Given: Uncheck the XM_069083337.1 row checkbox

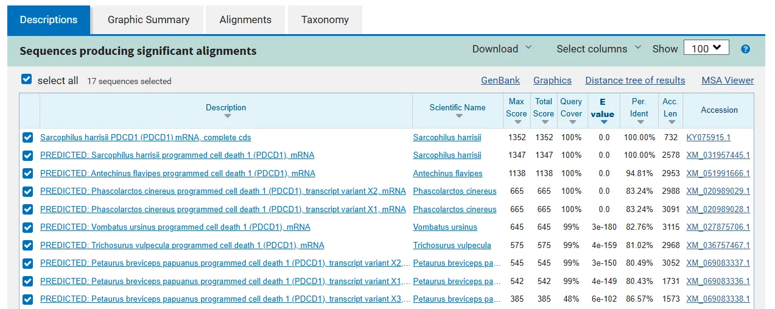Looking at the screenshot, I should coord(27,263).
